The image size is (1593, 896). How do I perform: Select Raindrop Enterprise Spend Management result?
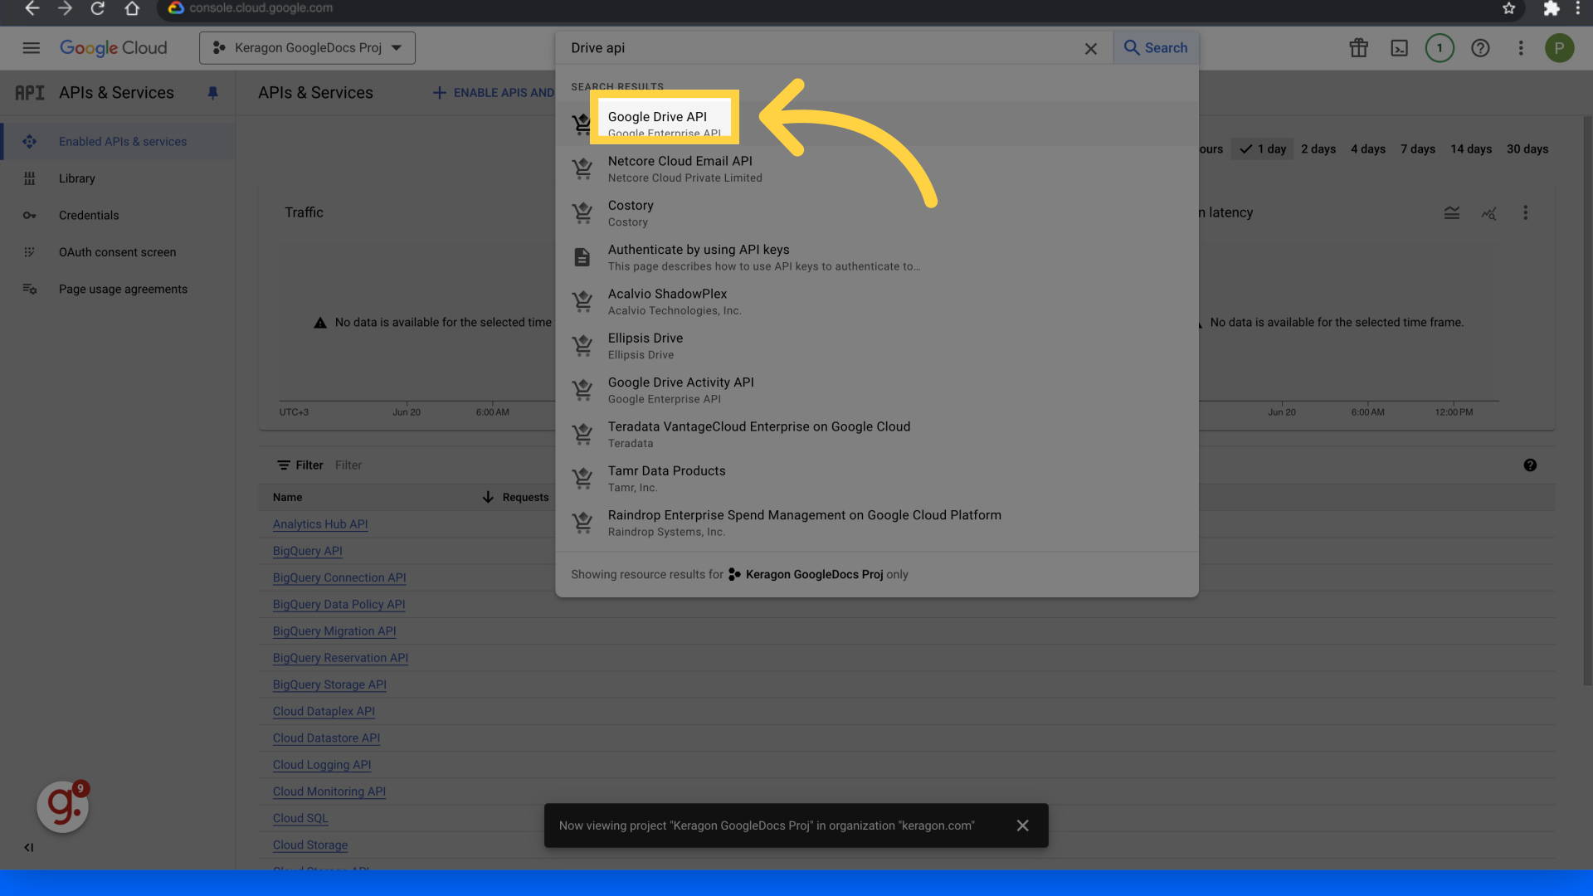[876, 523]
